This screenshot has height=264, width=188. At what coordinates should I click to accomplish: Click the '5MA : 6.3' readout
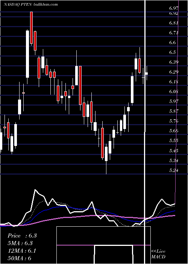20,243
